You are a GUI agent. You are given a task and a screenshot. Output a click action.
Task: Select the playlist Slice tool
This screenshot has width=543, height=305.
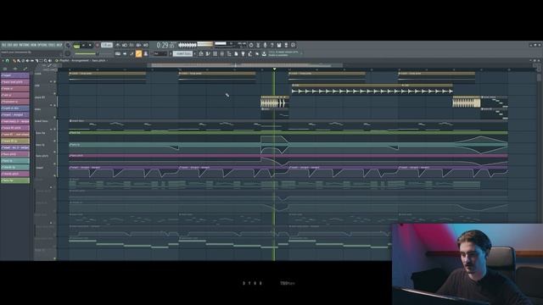36,61
